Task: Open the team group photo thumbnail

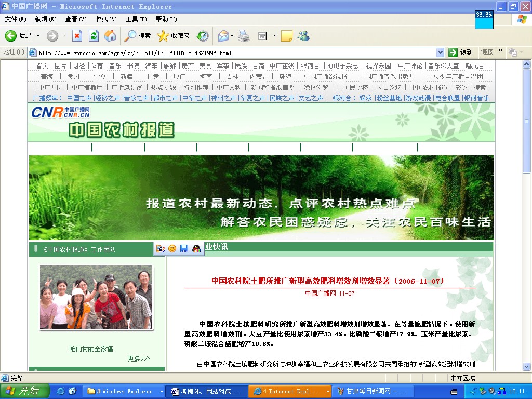Action: click(96, 298)
